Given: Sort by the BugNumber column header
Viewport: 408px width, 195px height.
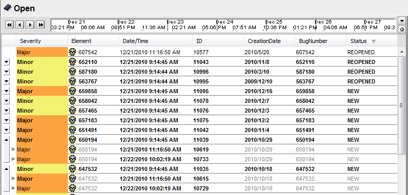Looking at the screenshot, I should [320, 41].
